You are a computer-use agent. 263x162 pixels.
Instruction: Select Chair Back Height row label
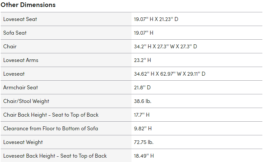coord(51,115)
